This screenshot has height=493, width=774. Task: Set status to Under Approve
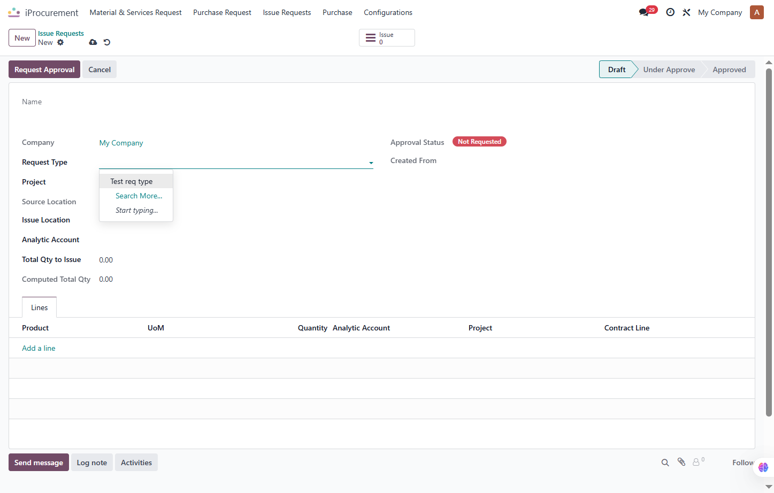[x=669, y=70]
